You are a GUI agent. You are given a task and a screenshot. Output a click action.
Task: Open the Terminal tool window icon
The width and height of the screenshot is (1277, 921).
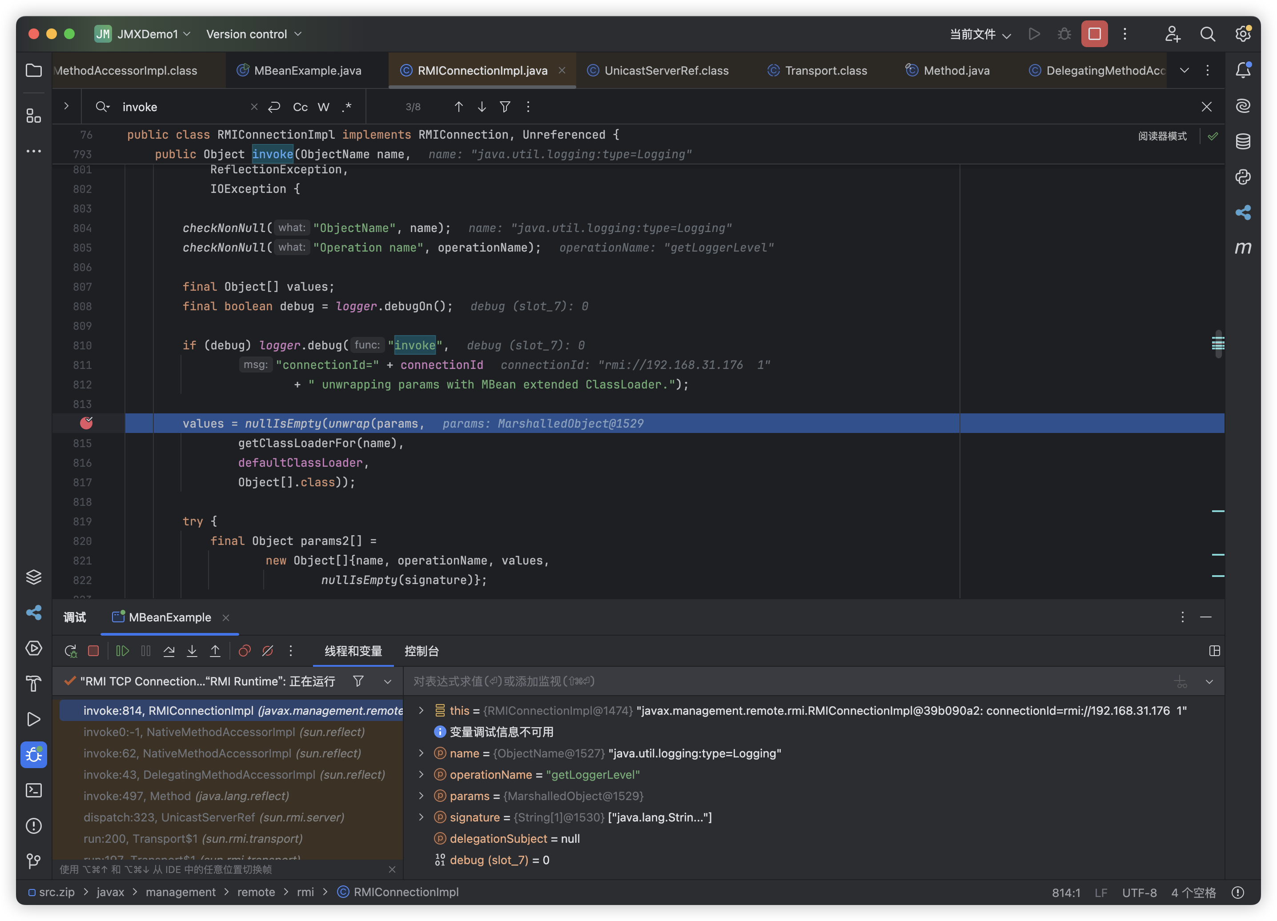pyautogui.click(x=34, y=790)
